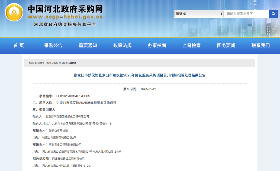Open the 请选择 category dropdown
Screen dimensions: 280x171
pos(195,14)
